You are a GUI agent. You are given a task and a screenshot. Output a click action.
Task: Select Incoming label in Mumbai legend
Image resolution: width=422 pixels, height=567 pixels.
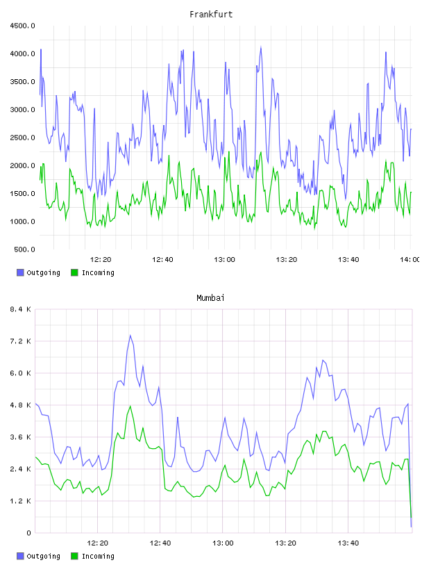pyautogui.click(x=98, y=557)
